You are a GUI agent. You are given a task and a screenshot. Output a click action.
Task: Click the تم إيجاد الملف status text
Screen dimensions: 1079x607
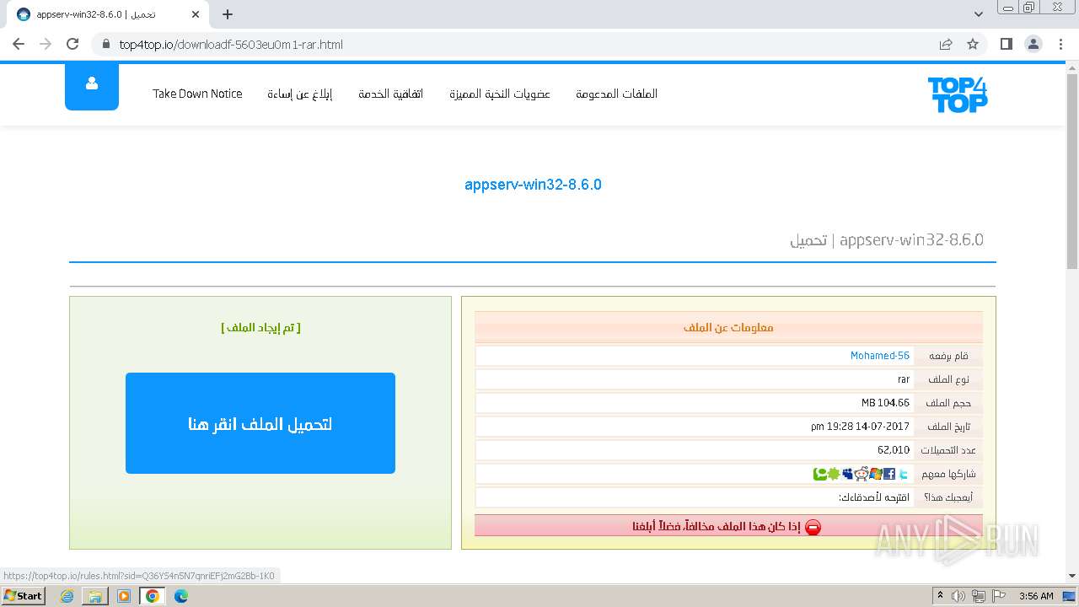point(260,327)
